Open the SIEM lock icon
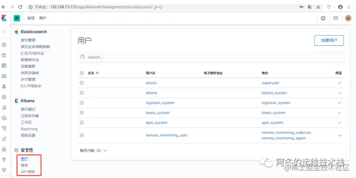The height and width of the screenshot is (178, 356). [4, 149]
